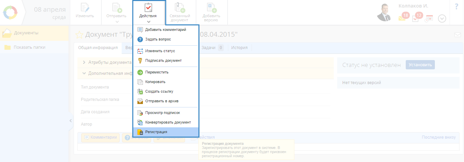Image resolution: width=464 pixels, height=162 pixels.
Task: Collapse the sidebar with the arrow handle
Action: pos(71,120)
